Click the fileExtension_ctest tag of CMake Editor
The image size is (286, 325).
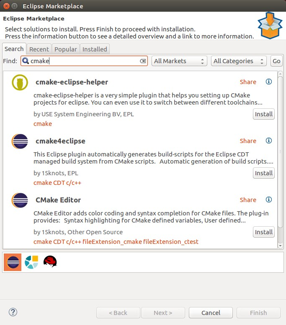click(x=171, y=242)
